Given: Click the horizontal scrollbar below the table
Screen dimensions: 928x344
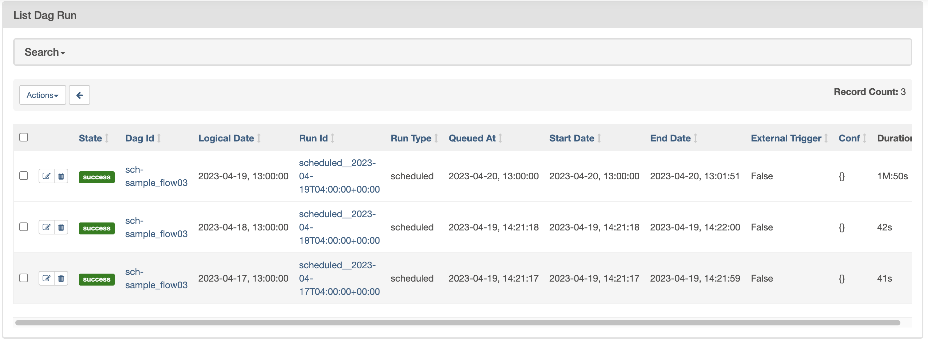Looking at the screenshot, I should click(x=458, y=322).
